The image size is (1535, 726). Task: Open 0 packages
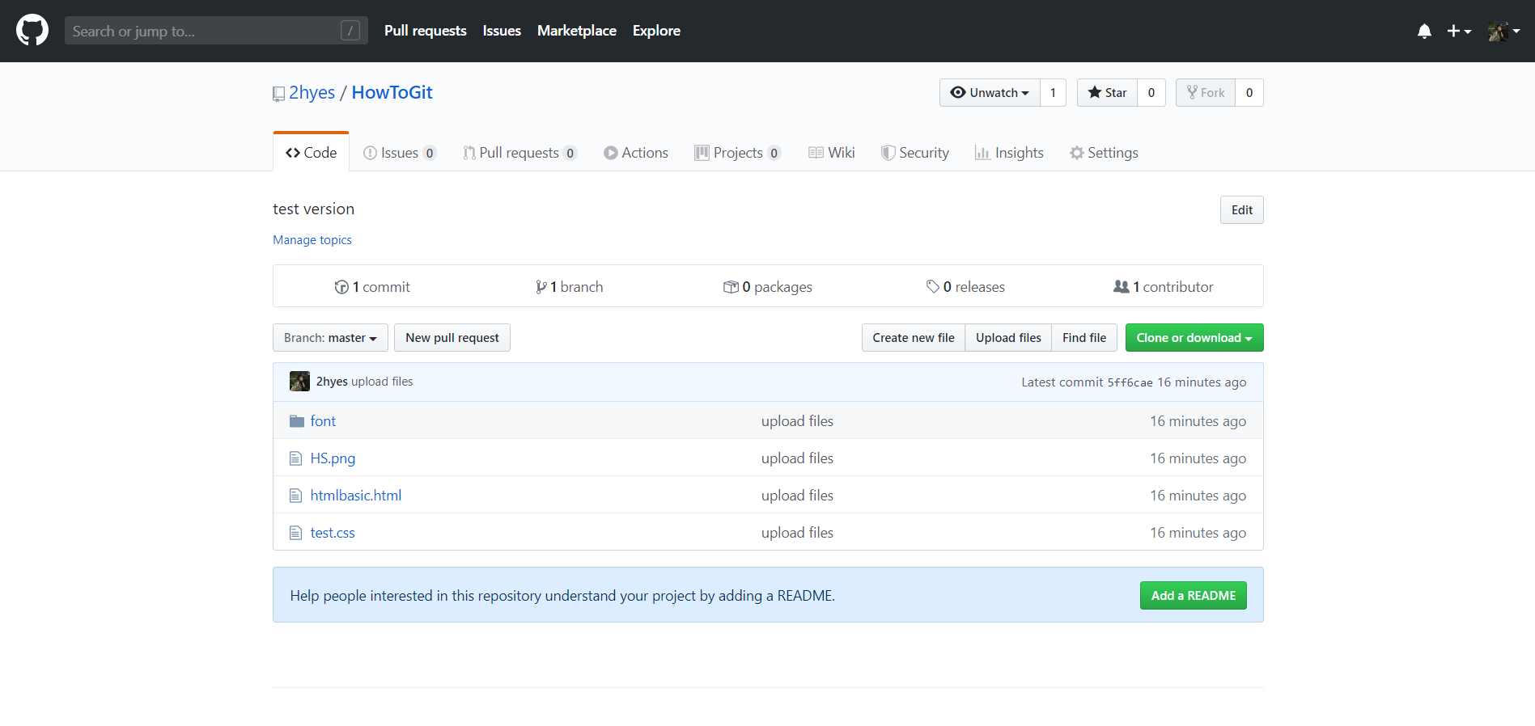point(767,287)
